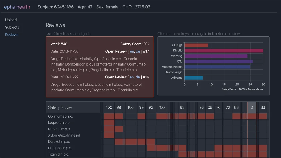Click the Golimumab s.c. row label
This screenshot has width=281, height=158.
click(60, 116)
